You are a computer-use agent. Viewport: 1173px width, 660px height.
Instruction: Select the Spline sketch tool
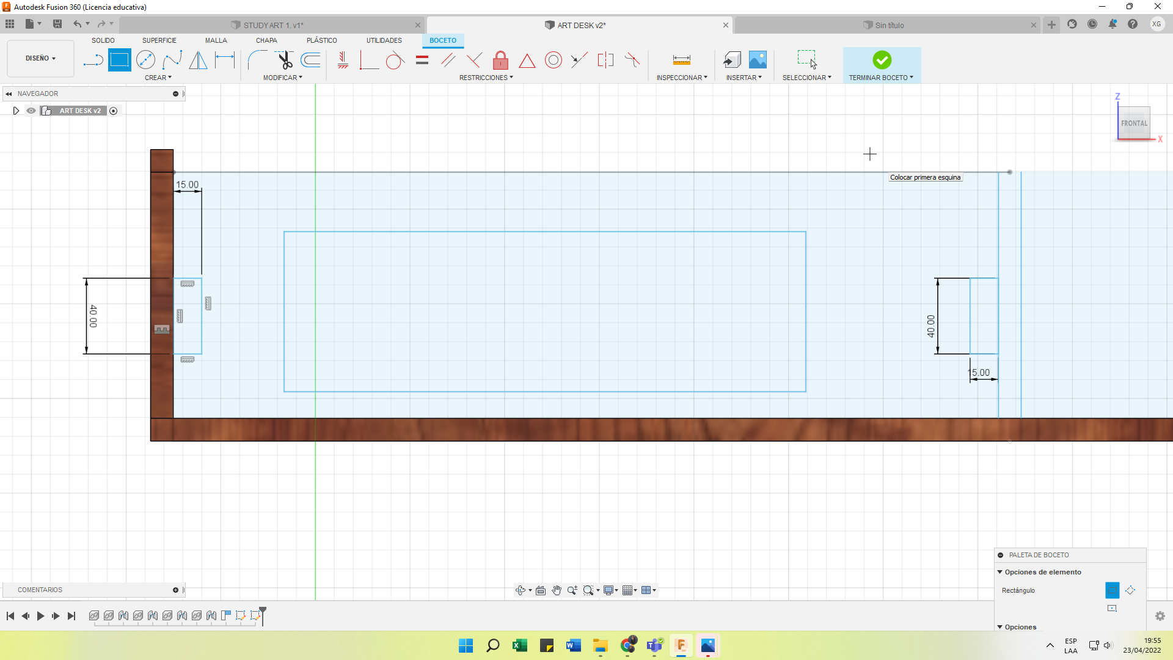[172, 60]
